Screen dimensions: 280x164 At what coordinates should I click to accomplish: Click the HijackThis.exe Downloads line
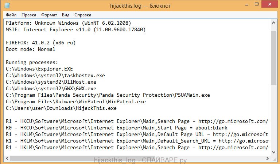pyautogui.click(x=61, y=108)
